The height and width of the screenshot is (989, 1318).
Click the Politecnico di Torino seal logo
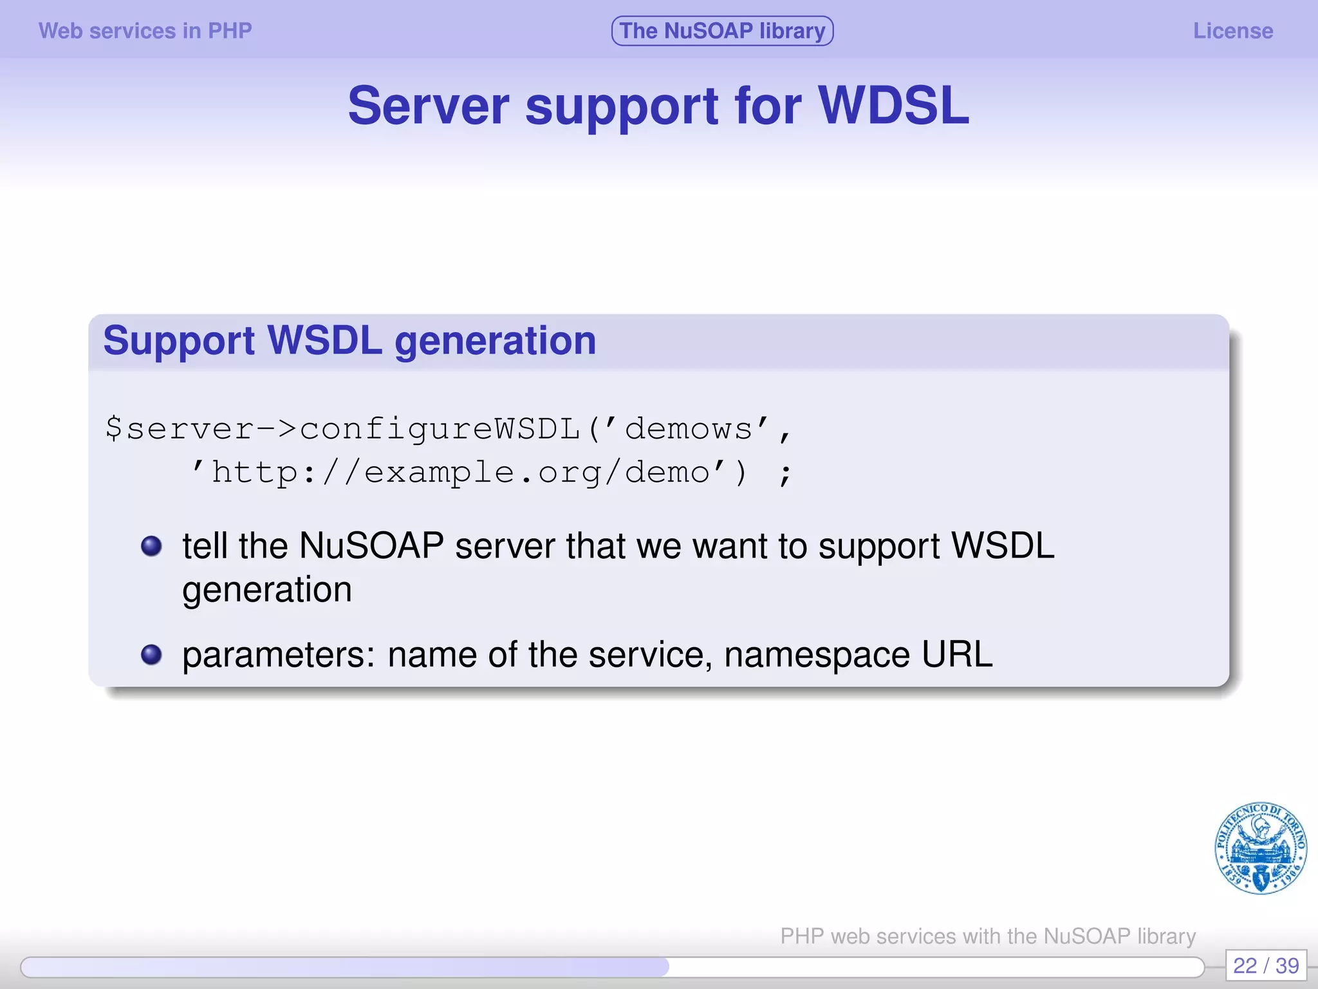1260,848
